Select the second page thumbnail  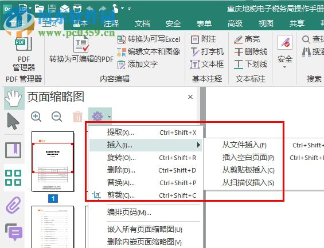(53, 227)
